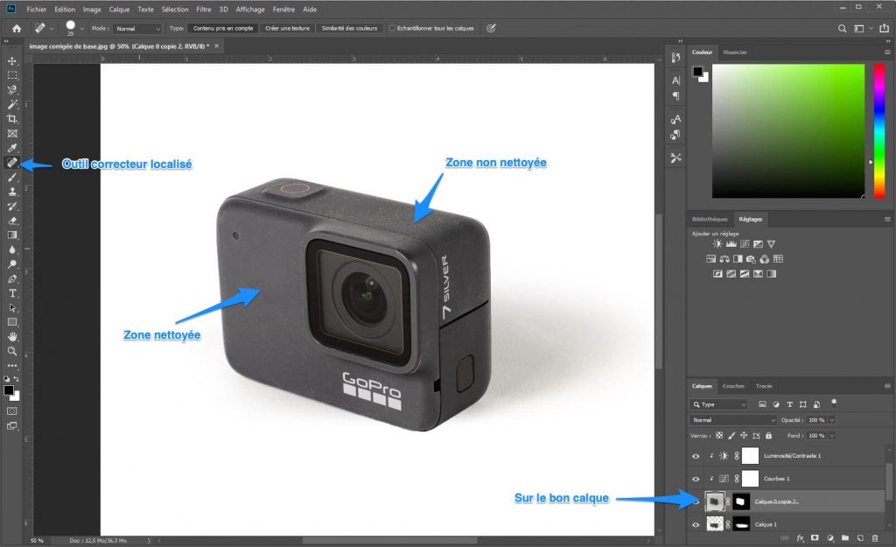Viewport: 896px width, 547px height.
Task: Switch to the Nuancier tab
Action: point(735,52)
